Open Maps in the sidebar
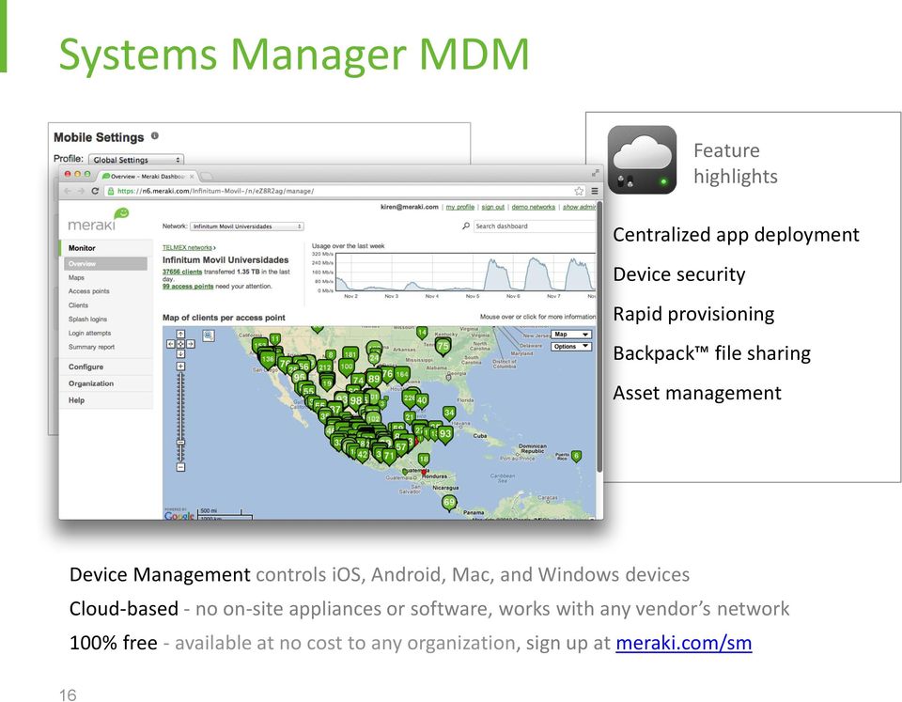902x702 pixels. tap(76, 277)
